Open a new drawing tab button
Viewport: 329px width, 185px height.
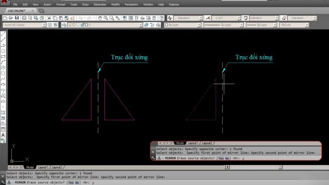point(41,11)
